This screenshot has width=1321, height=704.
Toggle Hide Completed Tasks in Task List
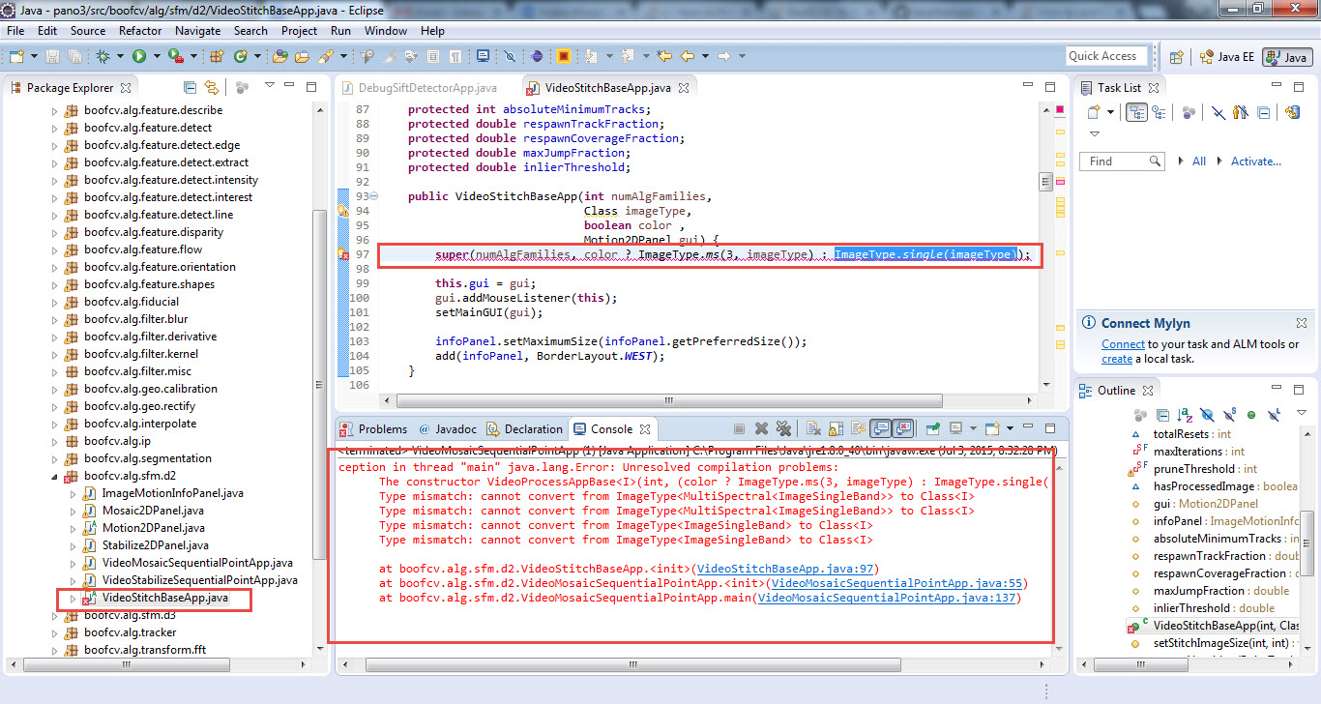click(x=1218, y=112)
